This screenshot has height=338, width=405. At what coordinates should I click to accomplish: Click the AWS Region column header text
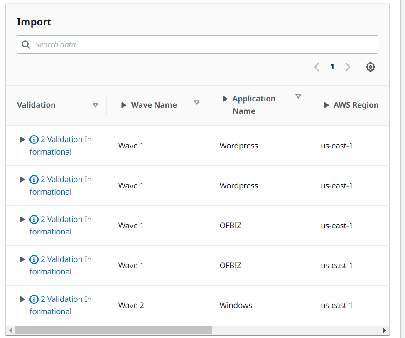(356, 105)
